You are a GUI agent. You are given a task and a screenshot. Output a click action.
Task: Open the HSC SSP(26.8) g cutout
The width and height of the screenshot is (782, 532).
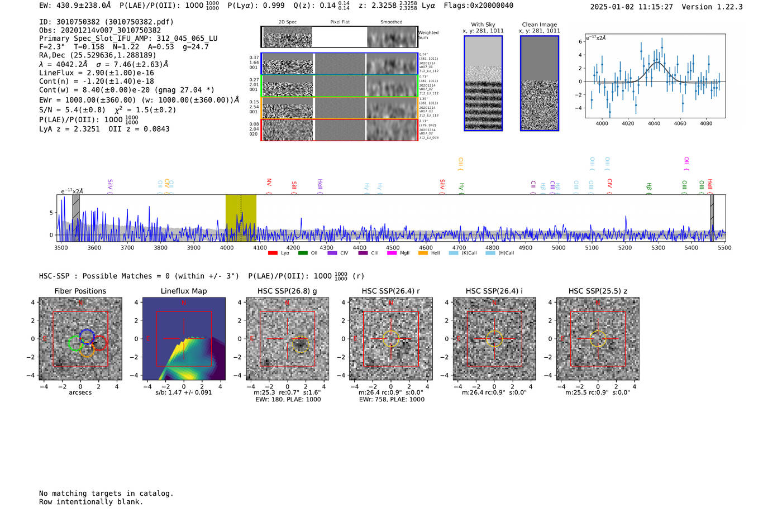coord(287,339)
